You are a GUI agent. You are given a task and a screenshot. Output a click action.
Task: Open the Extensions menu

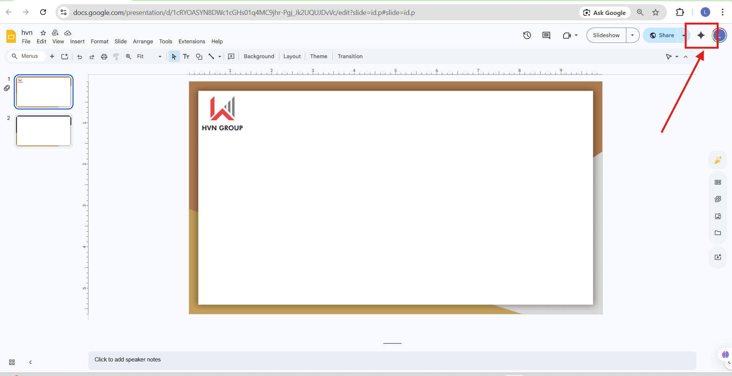192,41
